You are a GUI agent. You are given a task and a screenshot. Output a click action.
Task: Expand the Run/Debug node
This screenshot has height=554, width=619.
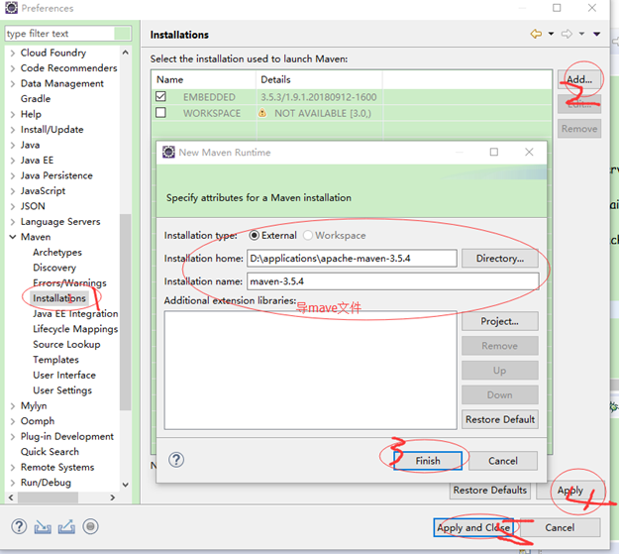click(13, 483)
